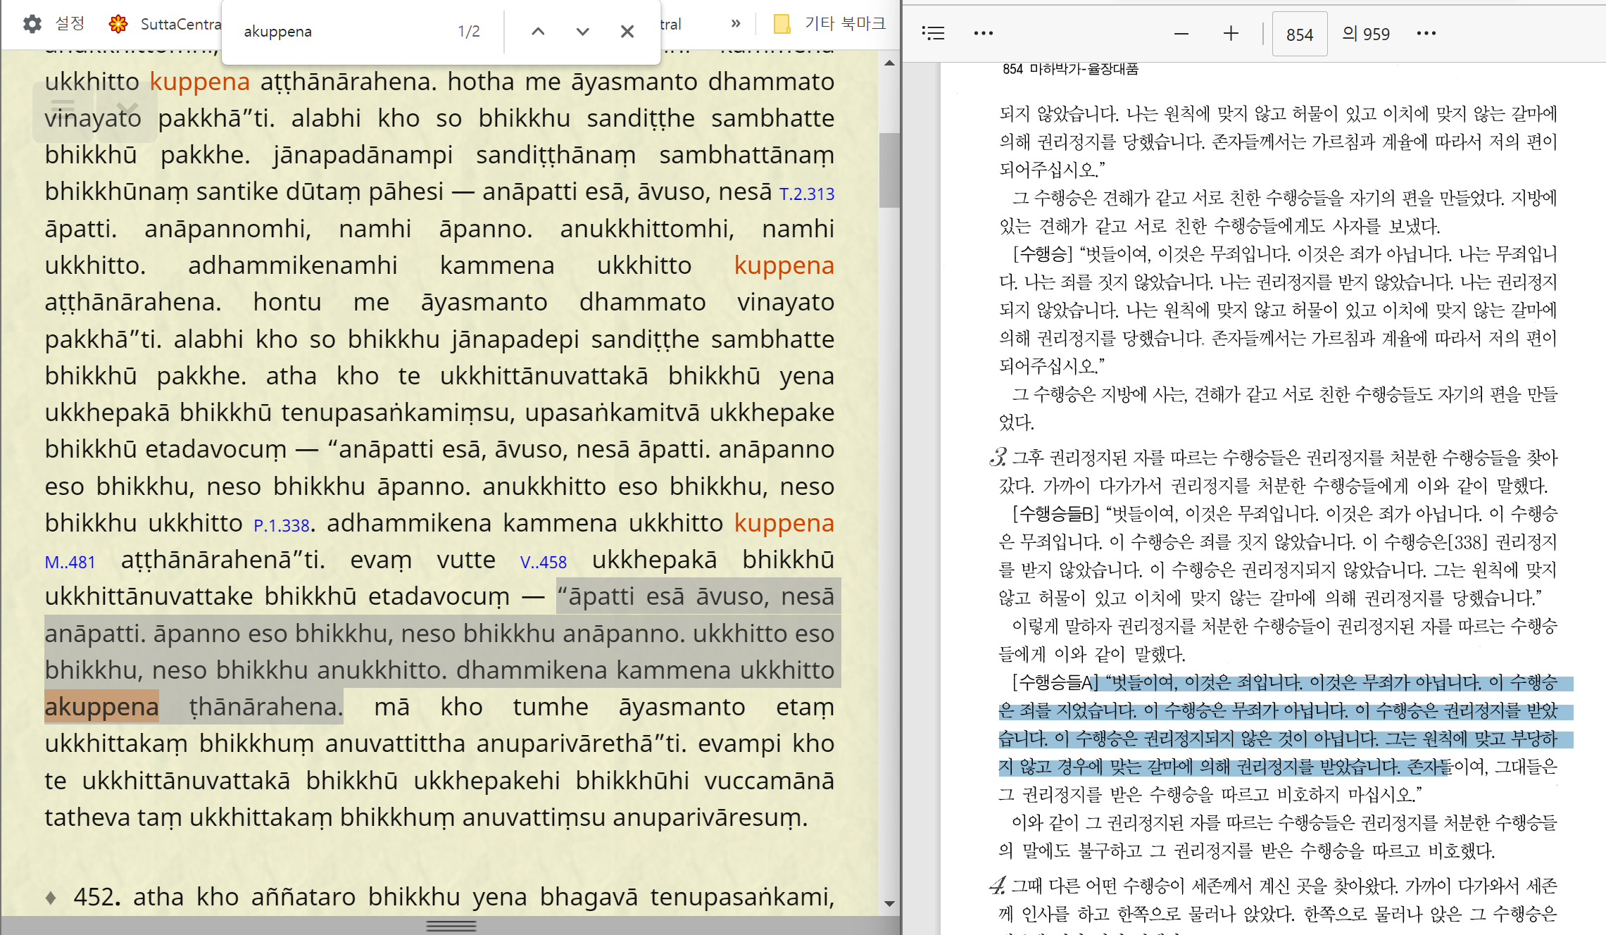This screenshot has height=935, width=1606.
Task: Open the 기타 북마크 folder
Action: point(829,23)
